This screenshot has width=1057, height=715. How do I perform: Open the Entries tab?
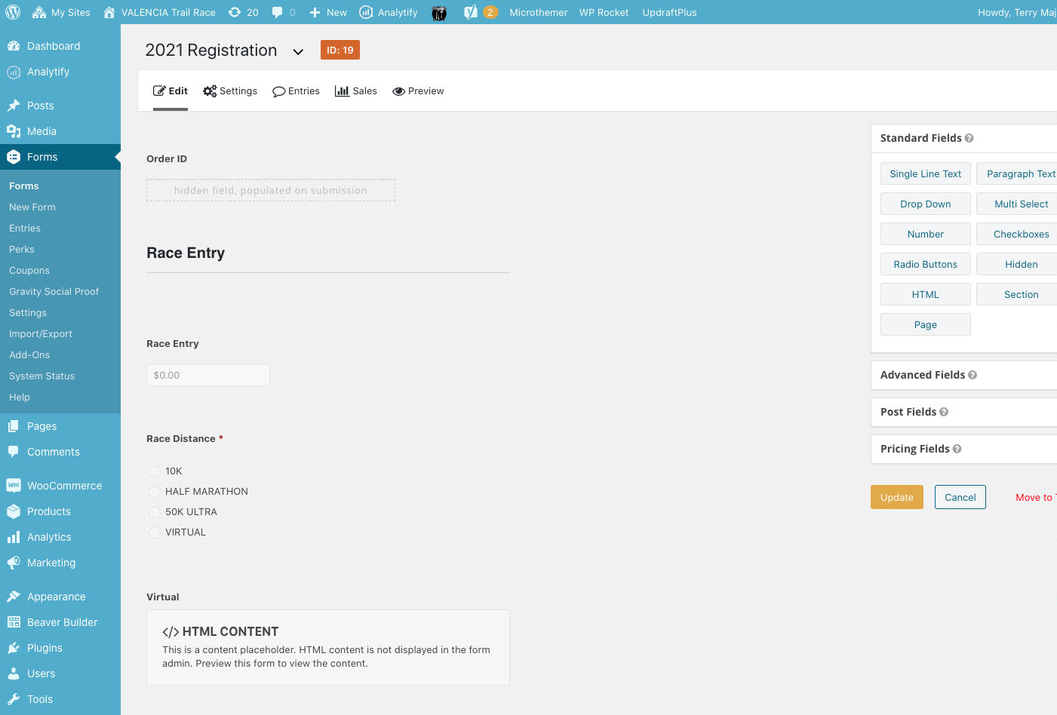(296, 91)
